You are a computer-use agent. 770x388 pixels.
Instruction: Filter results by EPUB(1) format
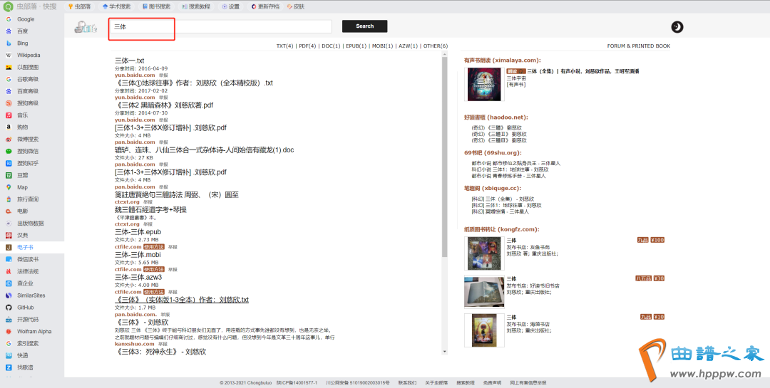(356, 46)
